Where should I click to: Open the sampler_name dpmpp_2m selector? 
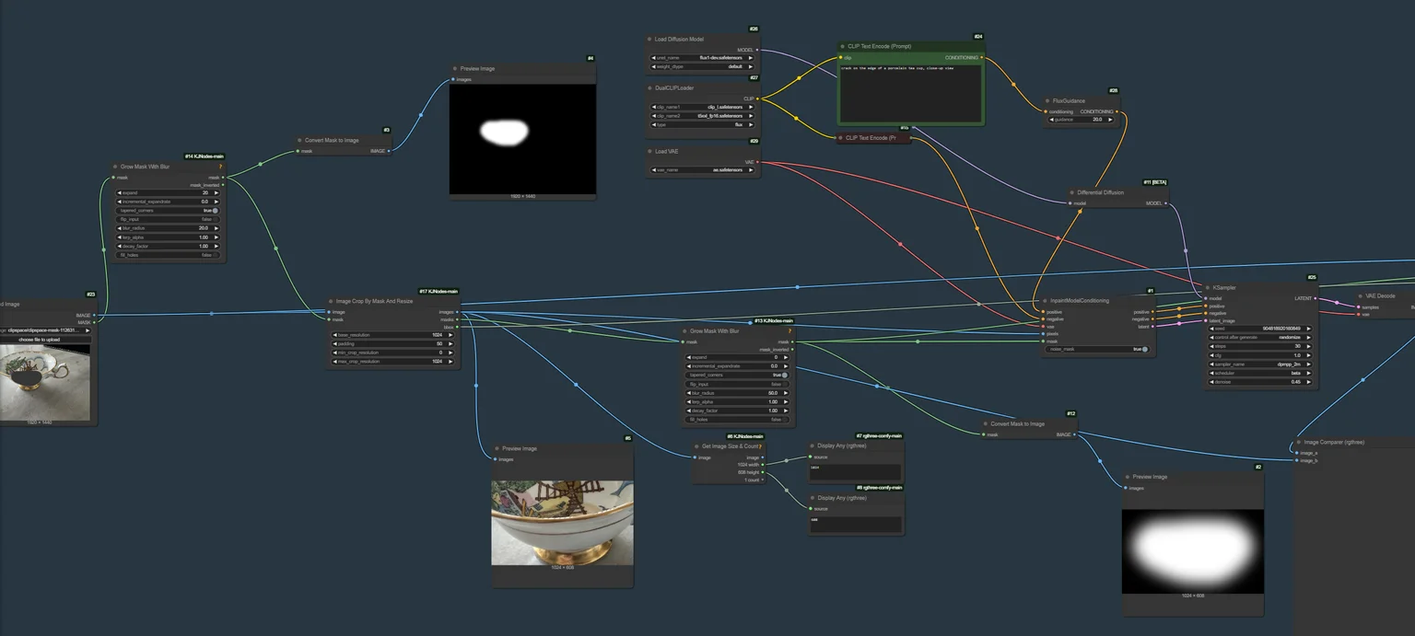(1261, 364)
